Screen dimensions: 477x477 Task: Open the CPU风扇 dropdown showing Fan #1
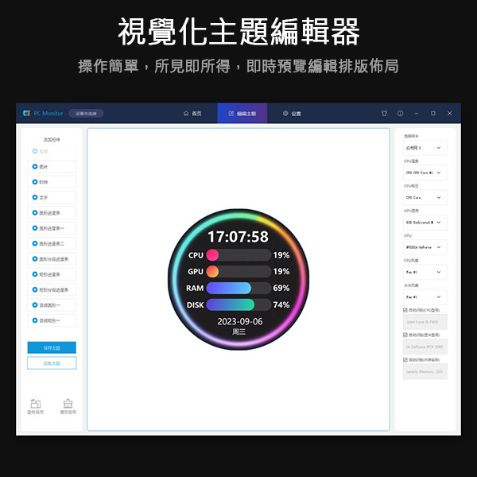[425, 272]
